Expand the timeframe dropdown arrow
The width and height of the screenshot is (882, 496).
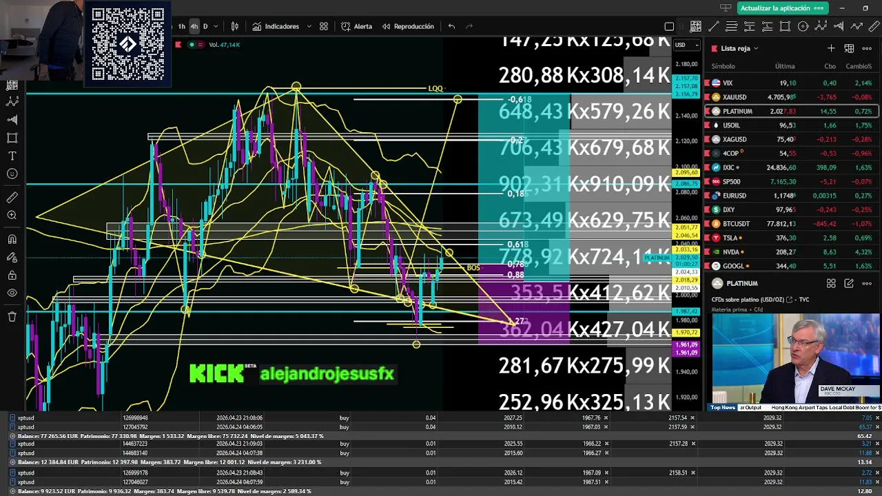tap(216, 26)
